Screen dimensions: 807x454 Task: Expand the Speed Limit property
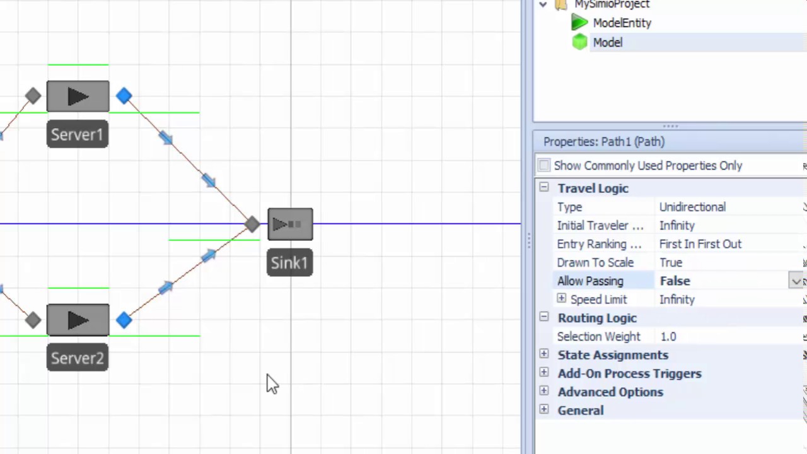[561, 298]
